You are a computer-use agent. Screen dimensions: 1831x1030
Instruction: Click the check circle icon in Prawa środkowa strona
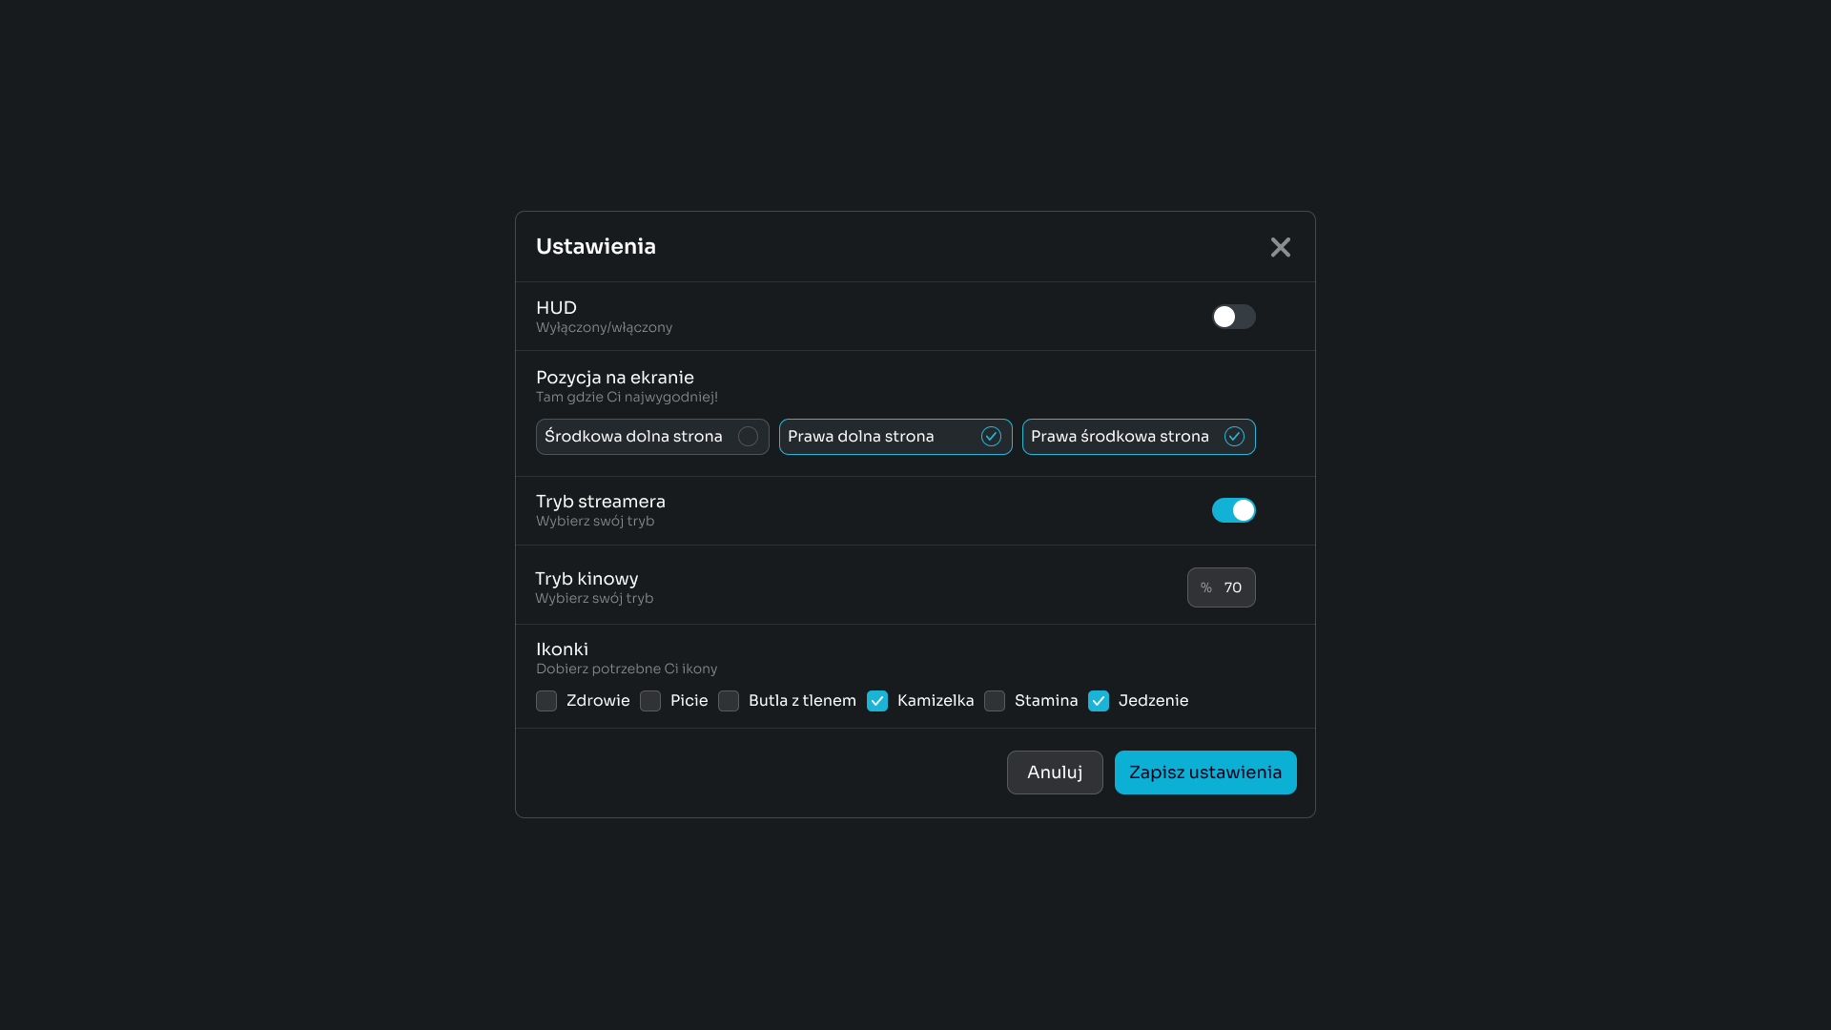pyautogui.click(x=1234, y=437)
